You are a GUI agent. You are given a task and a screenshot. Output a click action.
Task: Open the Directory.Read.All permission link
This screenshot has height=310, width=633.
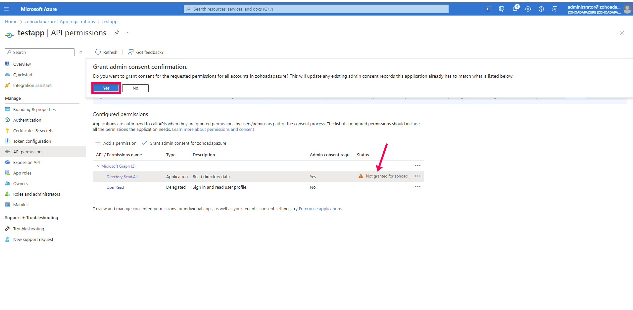click(x=122, y=177)
